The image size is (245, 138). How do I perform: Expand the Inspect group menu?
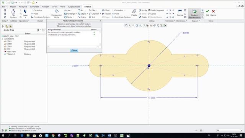pos(196,21)
